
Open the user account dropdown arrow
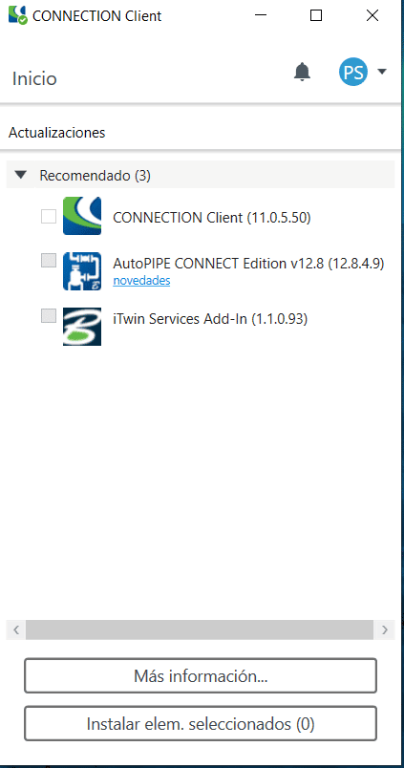coord(382,72)
